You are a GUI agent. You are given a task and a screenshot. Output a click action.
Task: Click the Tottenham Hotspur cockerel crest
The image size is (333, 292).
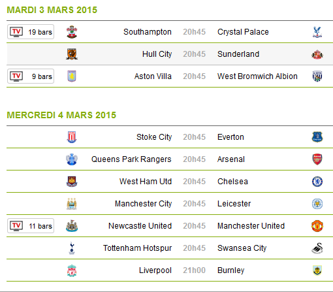[72, 248]
